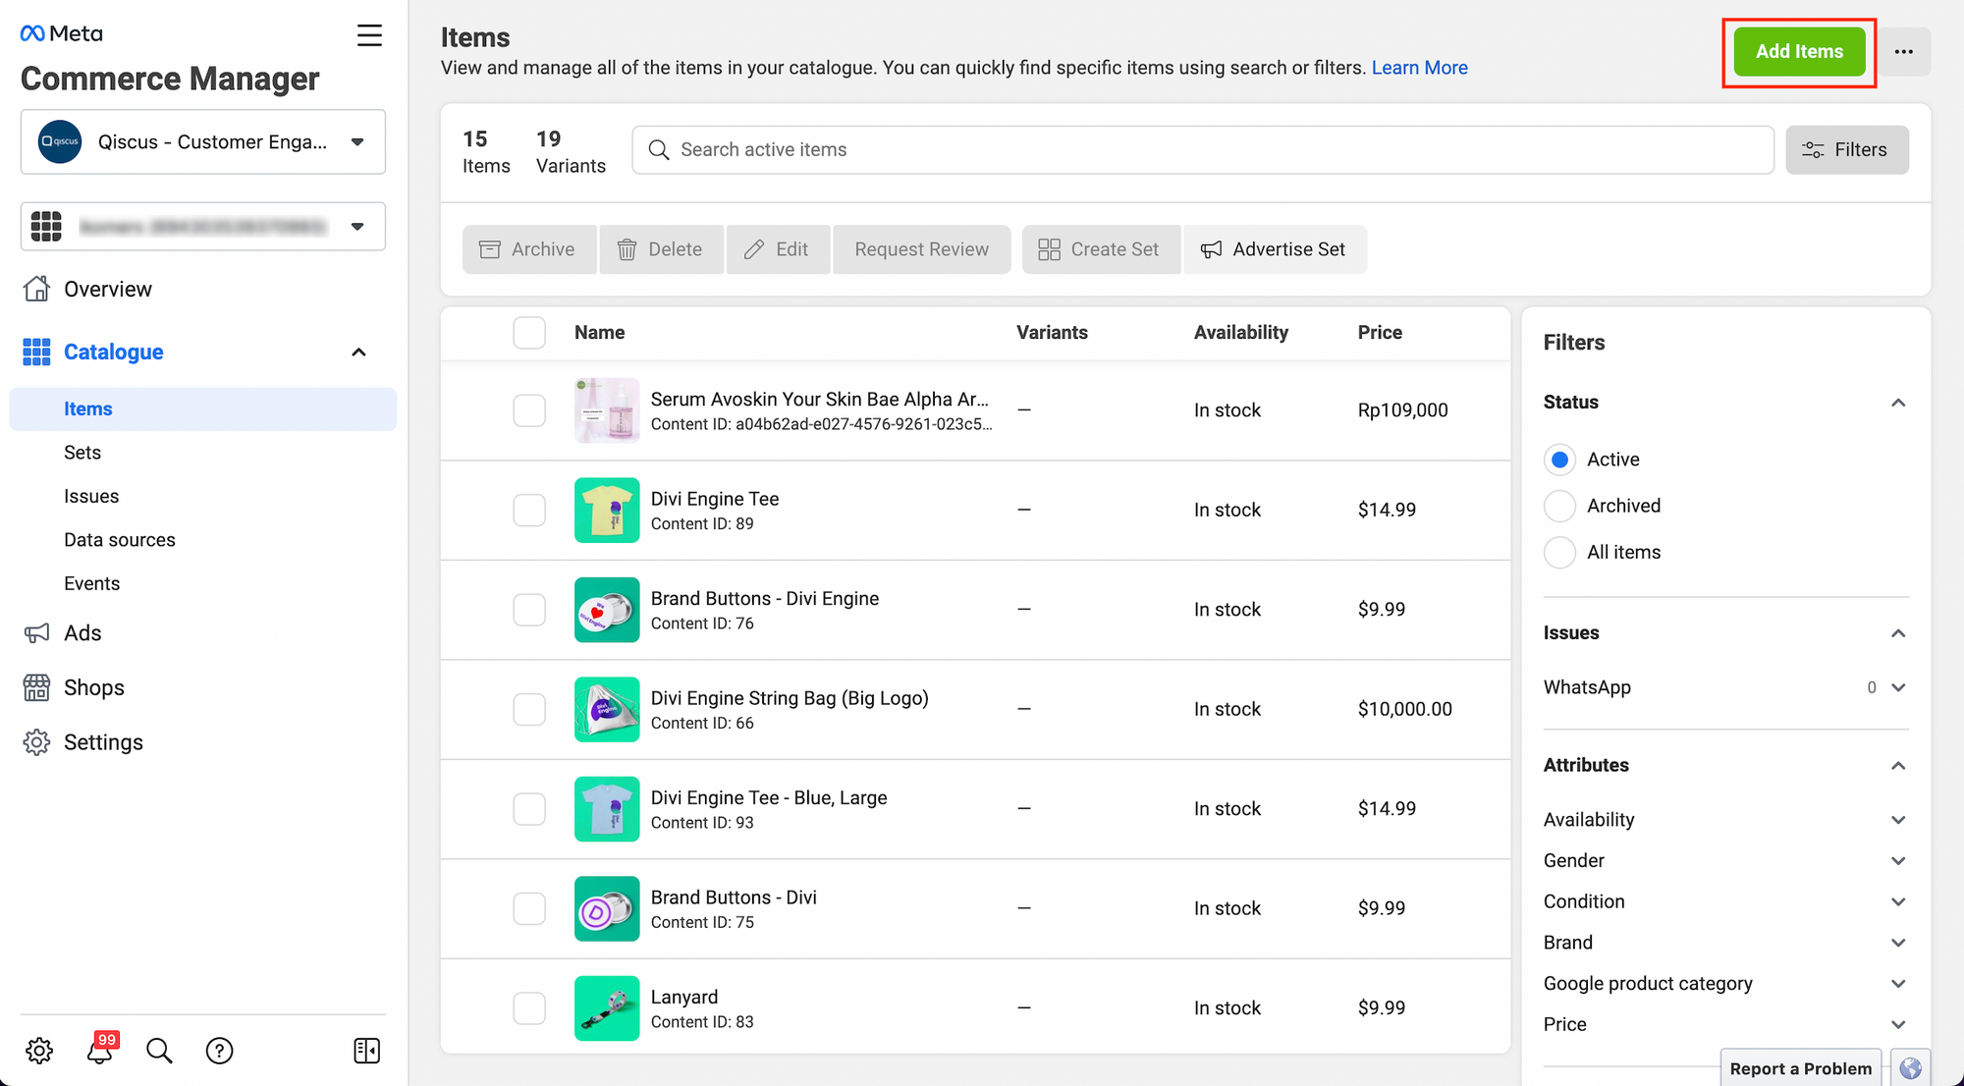1964x1086 pixels.
Task: Open the hamburger menu icon
Action: tap(369, 36)
